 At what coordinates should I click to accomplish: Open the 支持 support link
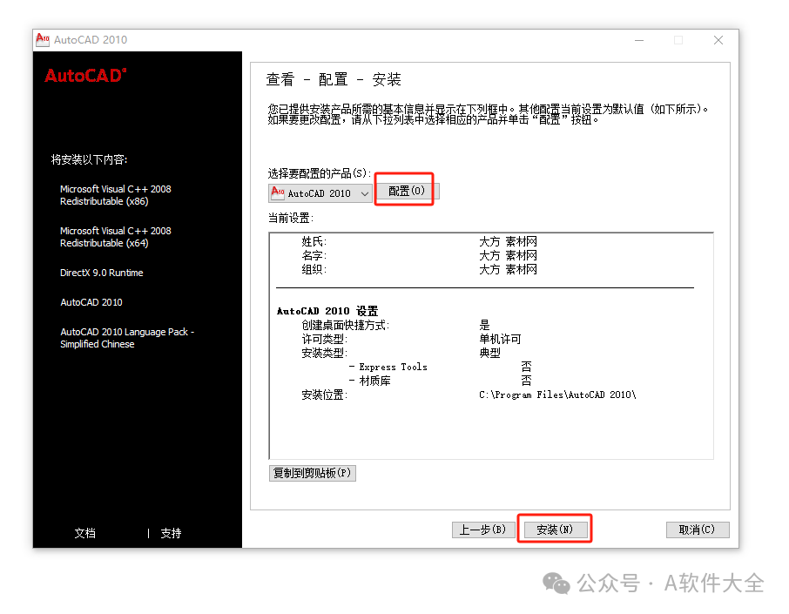171,533
